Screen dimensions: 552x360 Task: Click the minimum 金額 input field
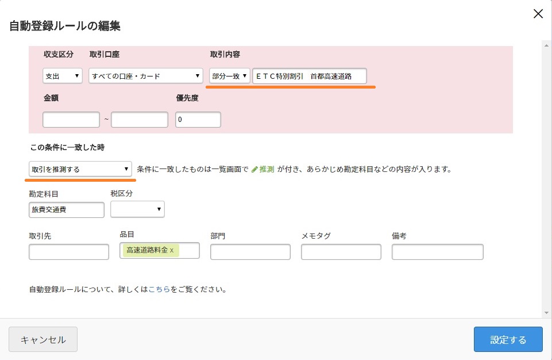click(x=71, y=120)
